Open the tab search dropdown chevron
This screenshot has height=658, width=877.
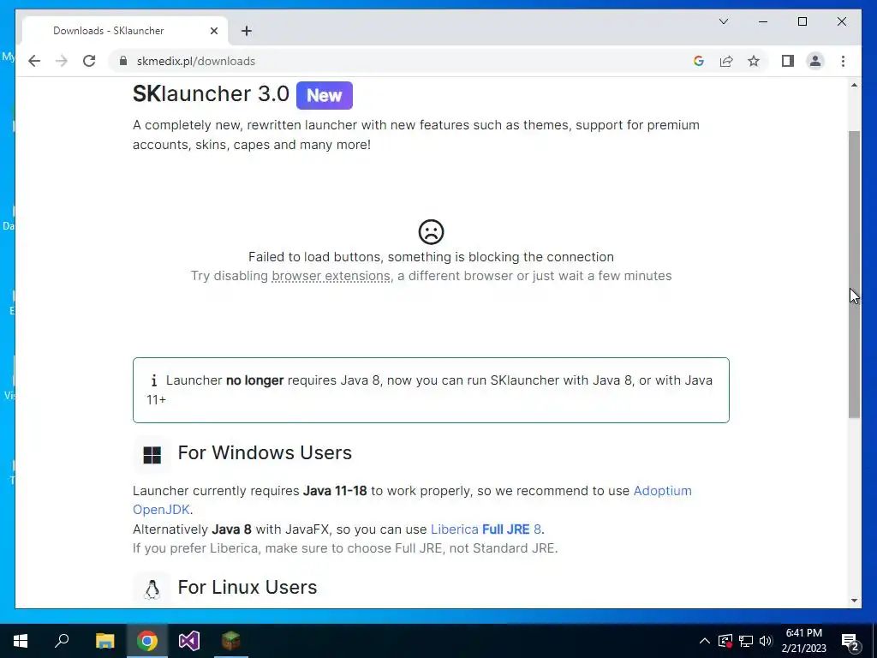723,21
